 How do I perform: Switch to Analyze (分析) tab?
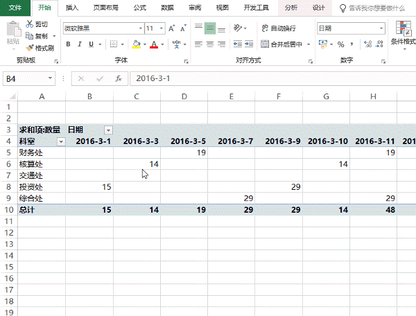coord(291,8)
